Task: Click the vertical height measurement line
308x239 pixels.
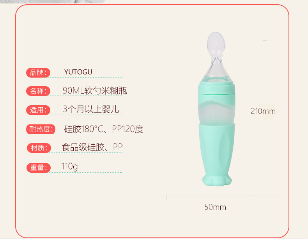Action: point(265,118)
